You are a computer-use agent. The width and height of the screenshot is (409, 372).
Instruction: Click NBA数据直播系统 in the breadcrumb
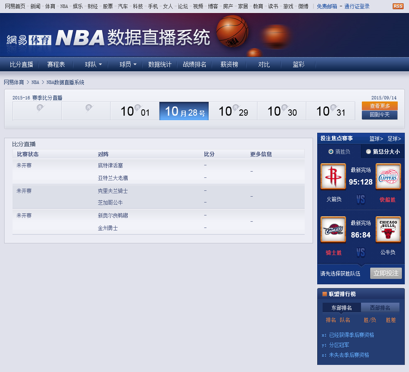[65, 82]
